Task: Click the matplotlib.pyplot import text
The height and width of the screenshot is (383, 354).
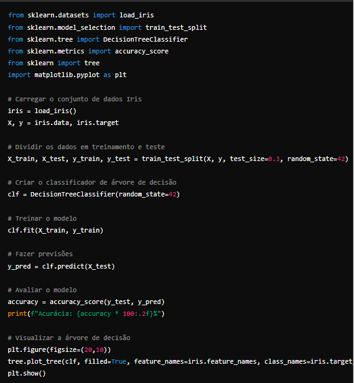Action: (x=67, y=75)
